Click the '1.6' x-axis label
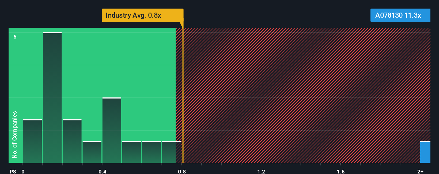 click(341, 171)
